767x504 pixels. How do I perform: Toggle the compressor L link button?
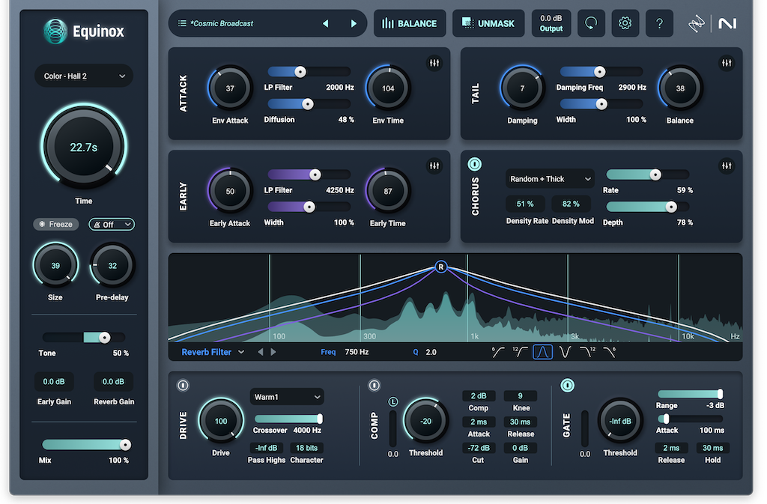coord(392,402)
